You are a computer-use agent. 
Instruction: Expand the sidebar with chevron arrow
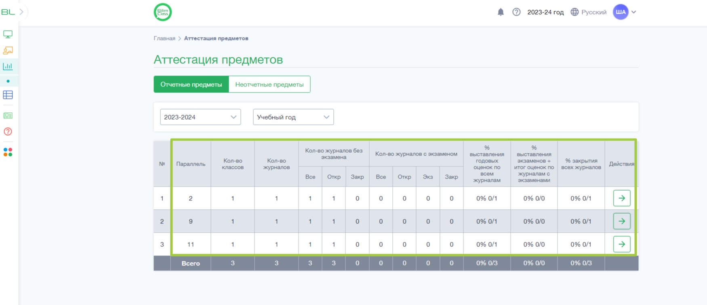pos(22,12)
